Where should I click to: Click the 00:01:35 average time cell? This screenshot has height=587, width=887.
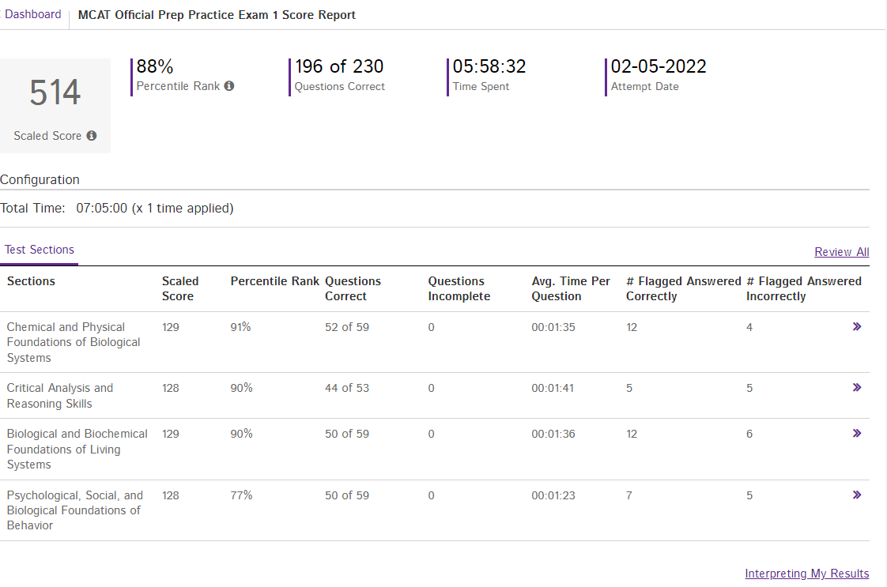tap(553, 327)
